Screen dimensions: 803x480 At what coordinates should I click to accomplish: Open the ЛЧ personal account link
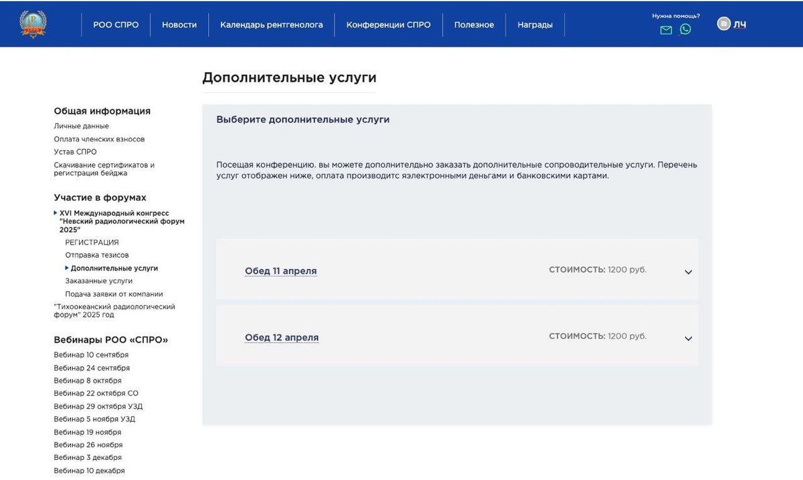tap(739, 25)
